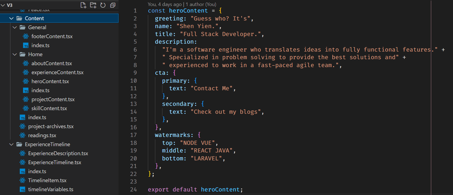Screen dimensions: 453x195
Task: Click the React icon beside readings.tsx
Action: coord(22,136)
